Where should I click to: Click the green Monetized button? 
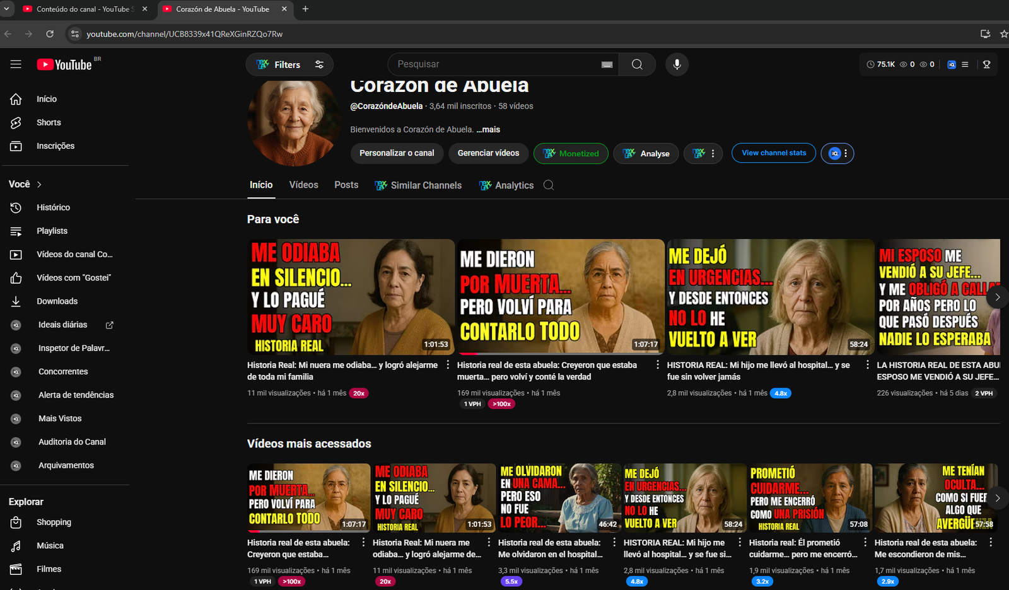571,153
